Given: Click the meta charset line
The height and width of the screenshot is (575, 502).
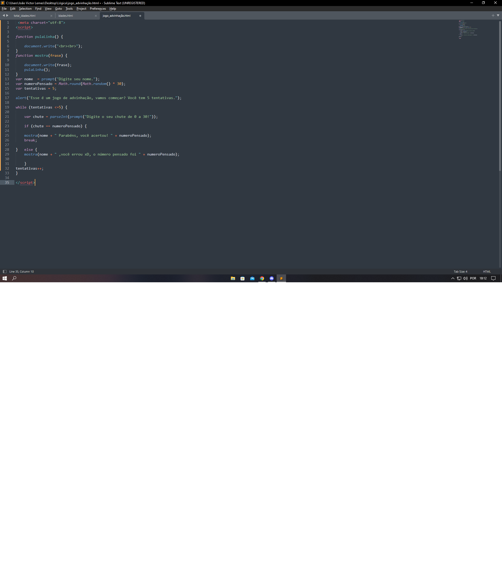Looking at the screenshot, I should coord(42,23).
